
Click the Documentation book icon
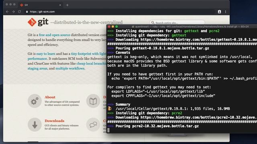tap(93, 101)
